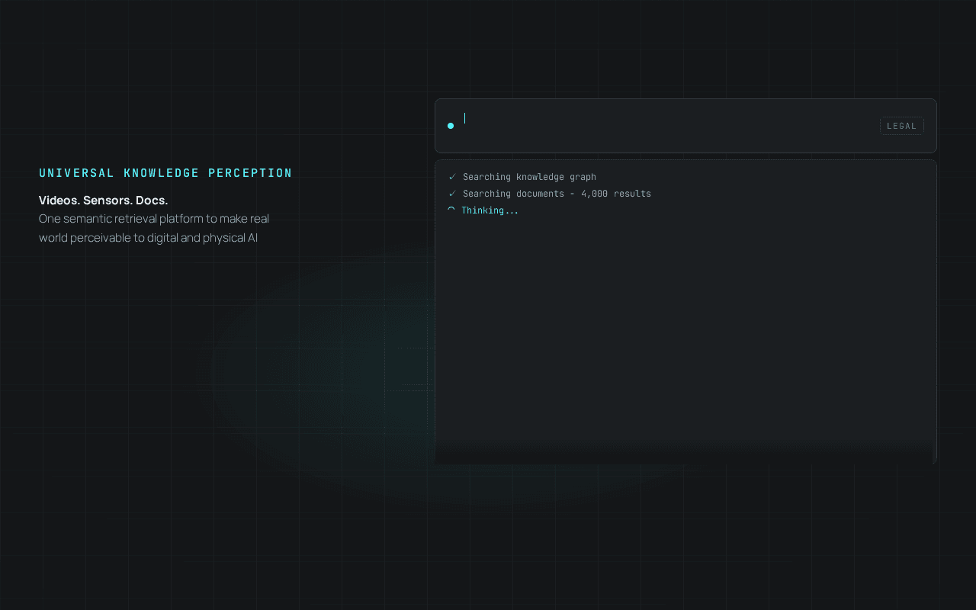Click checkmark beside Searching knowledge graph
The width and height of the screenshot is (976, 610).
452,177
